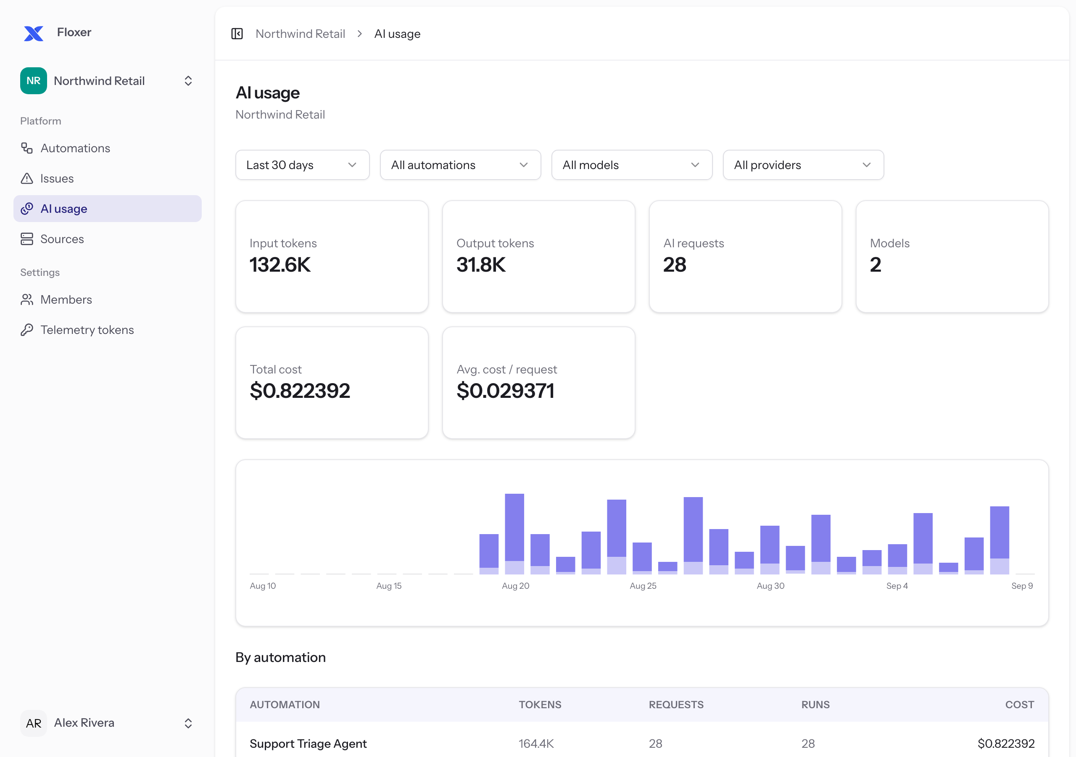
Task: Click the Avg. cost / request card
Action: (x=538, y=383)
